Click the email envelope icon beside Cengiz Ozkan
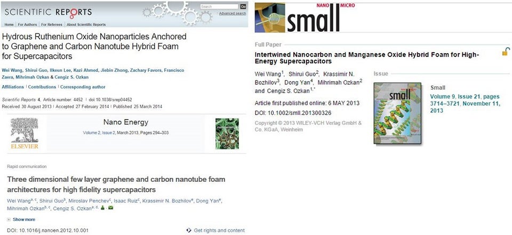This screenshot has height=235, width=512. (110, 208)
